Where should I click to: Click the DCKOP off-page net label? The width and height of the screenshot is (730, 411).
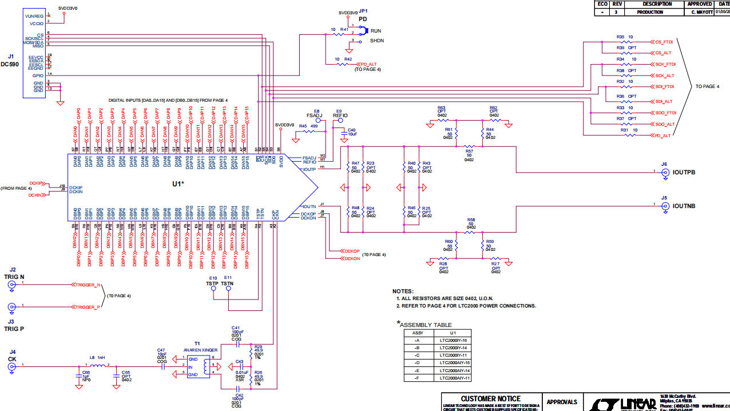(351, 251)
